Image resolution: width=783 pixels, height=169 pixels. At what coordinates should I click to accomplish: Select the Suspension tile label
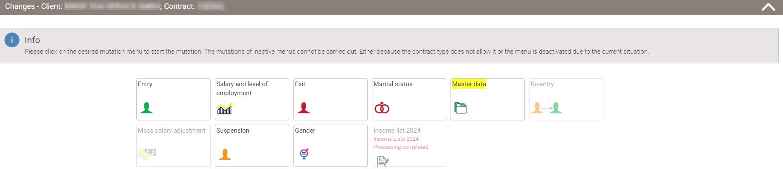tap(233, 131)
